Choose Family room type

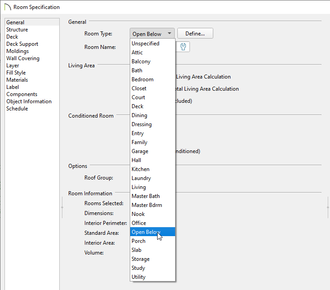point(153,142)
